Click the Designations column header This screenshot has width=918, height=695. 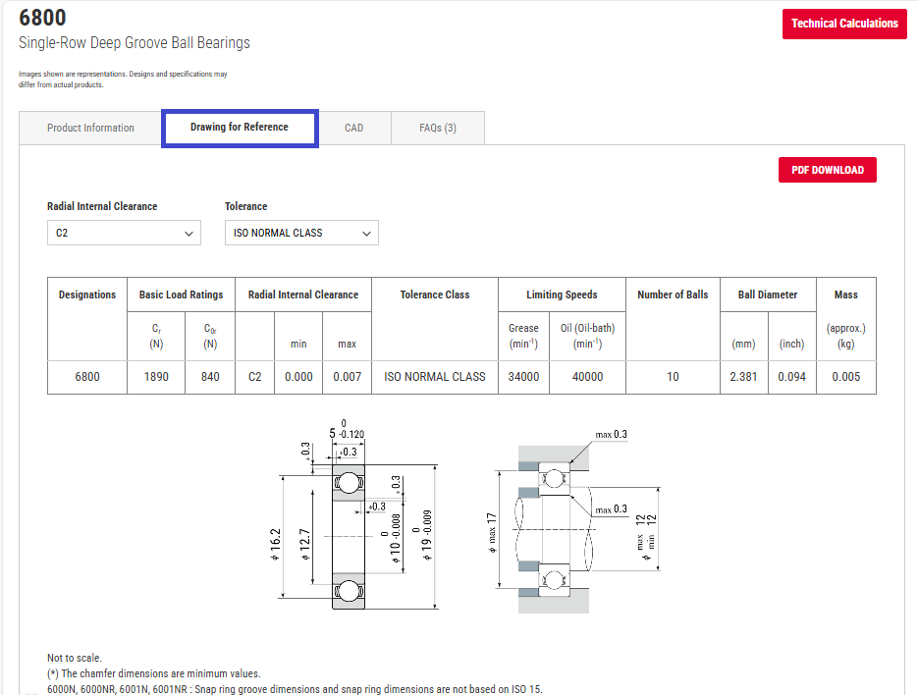87,294
